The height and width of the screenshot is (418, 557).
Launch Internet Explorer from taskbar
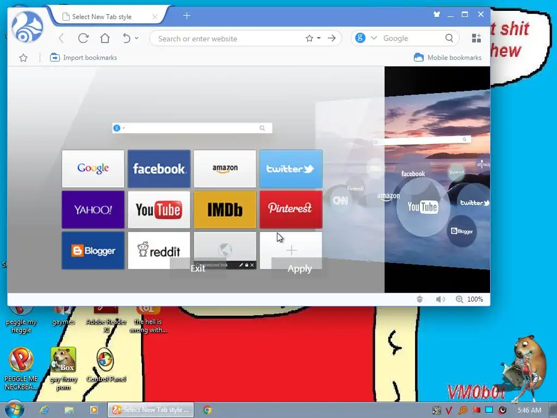pyautogui.click(x=44, y=410)
